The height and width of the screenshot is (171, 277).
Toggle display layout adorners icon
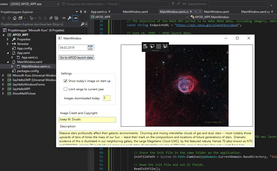[159, 46]
